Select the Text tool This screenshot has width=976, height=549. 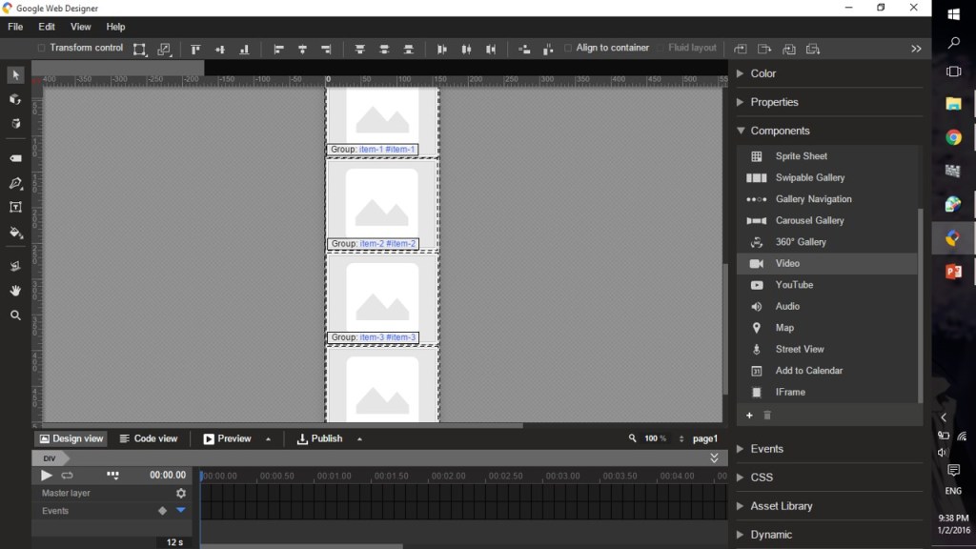[15, 207]
